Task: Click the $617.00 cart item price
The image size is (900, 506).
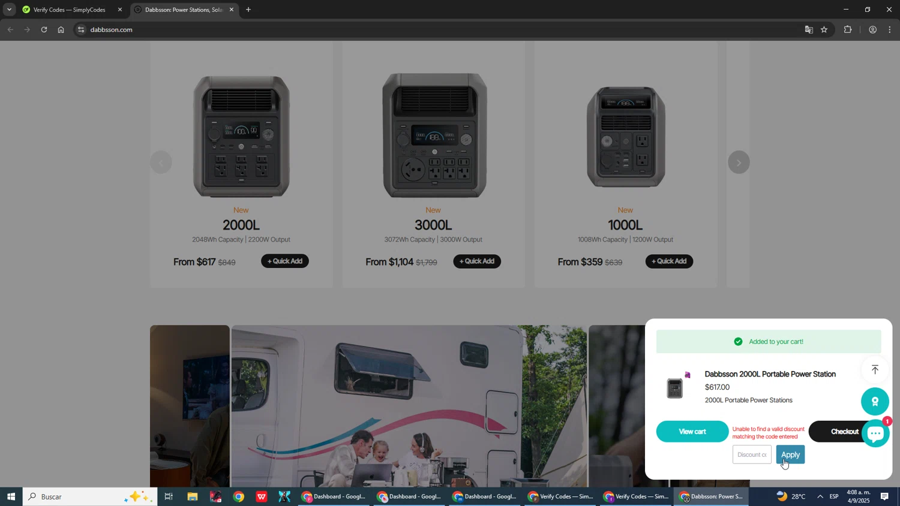Action: [717, 387]
